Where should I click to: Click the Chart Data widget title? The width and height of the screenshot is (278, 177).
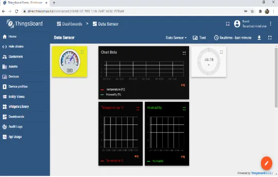coord(109,52)
